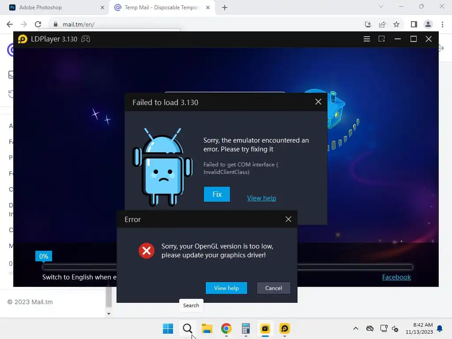Click the cloud sync tray icon
The image size is (452, 339).
click(370, 328)
